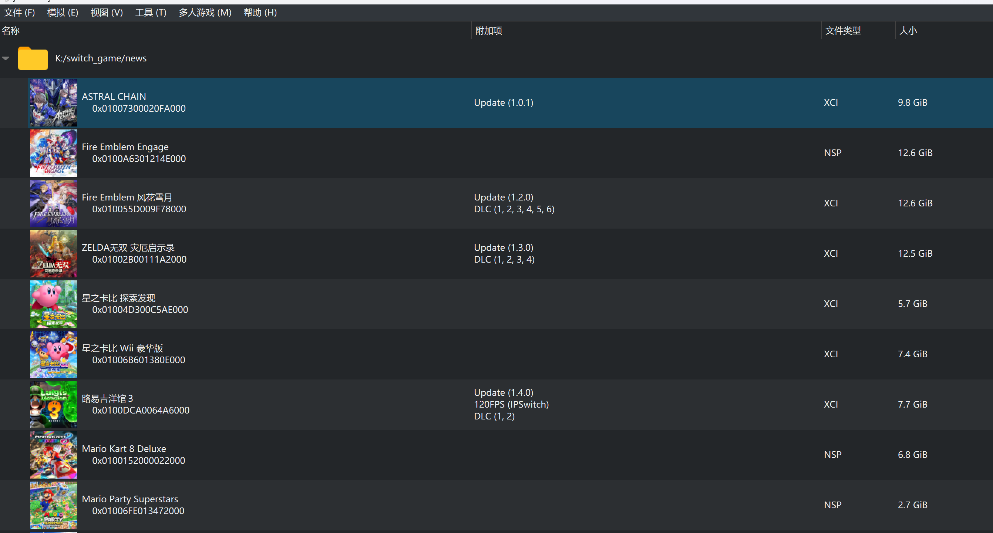The height and width of the screenshot is (533, 993).
Task: Open the 帮助 (H) menu
Action: click(x=260, y=13)
